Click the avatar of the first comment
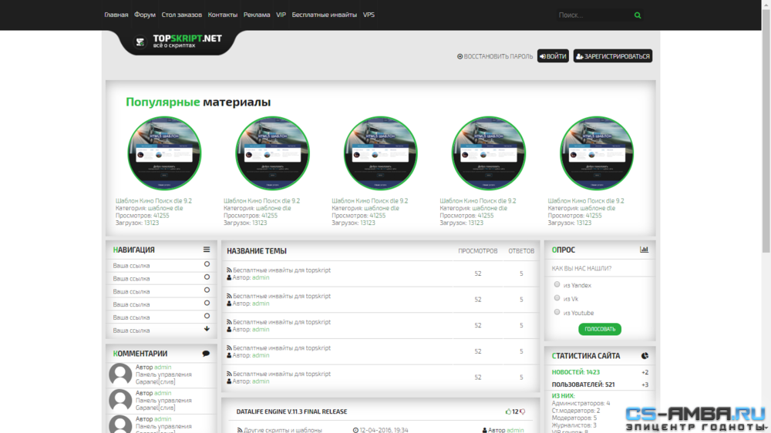Viewport: 771px width, 433px height. coord(120,374)
